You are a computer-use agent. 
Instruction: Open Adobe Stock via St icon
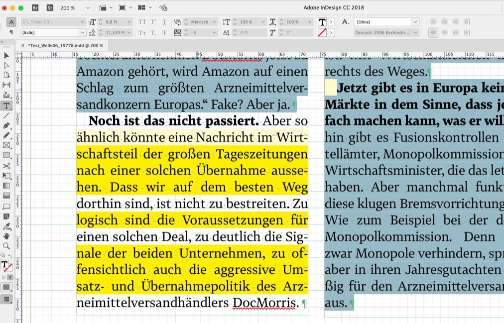(x=50, y=7)
